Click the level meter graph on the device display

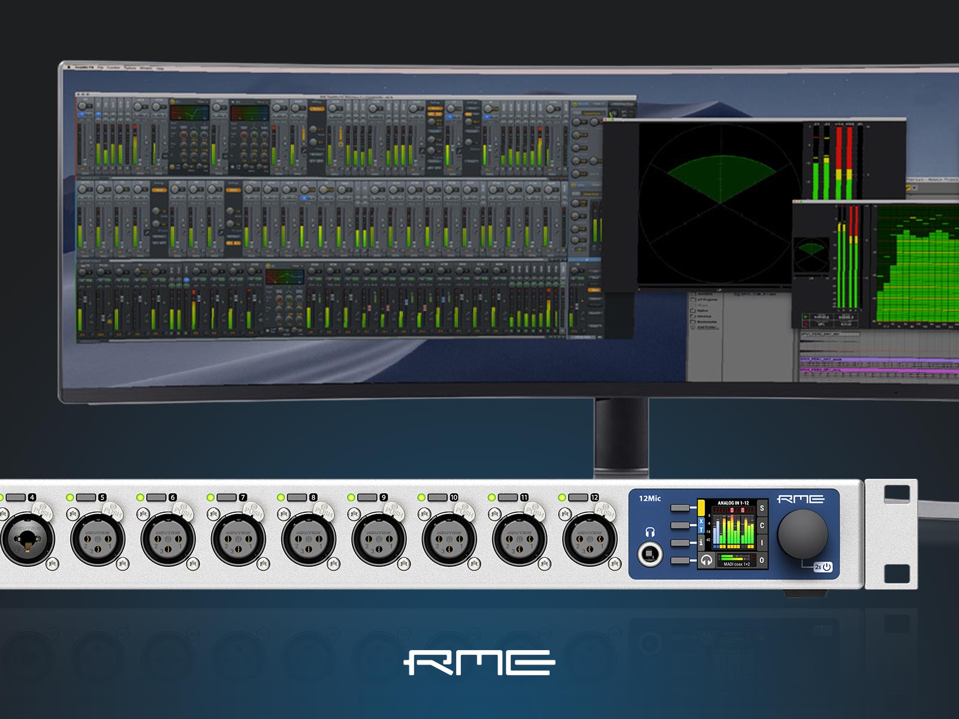coord(732,528)
